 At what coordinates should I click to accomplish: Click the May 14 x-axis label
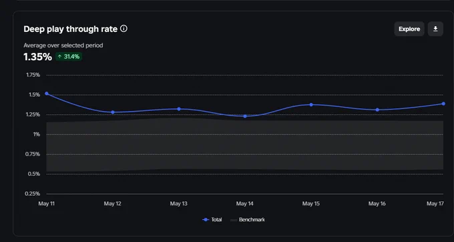244,204
